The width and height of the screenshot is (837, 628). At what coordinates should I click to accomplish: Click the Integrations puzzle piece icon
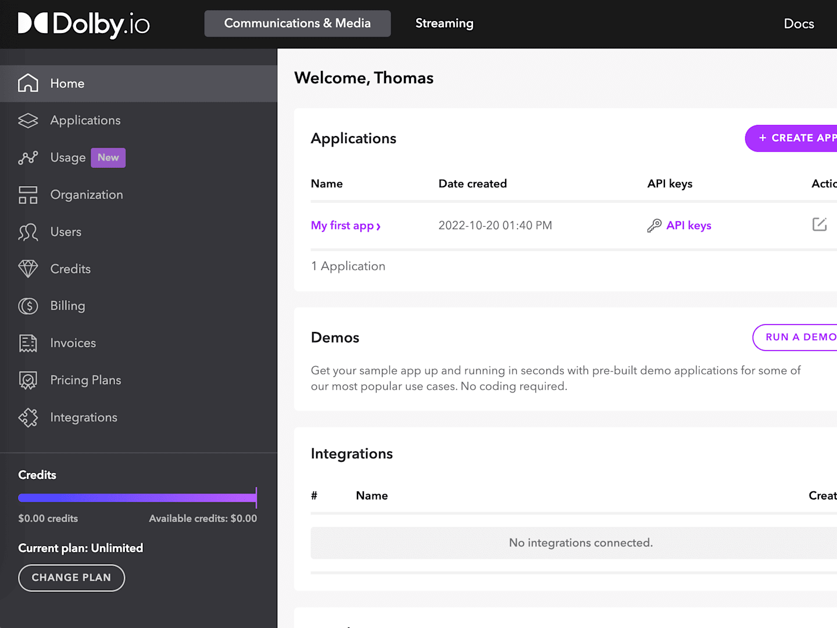coord(28,418)
